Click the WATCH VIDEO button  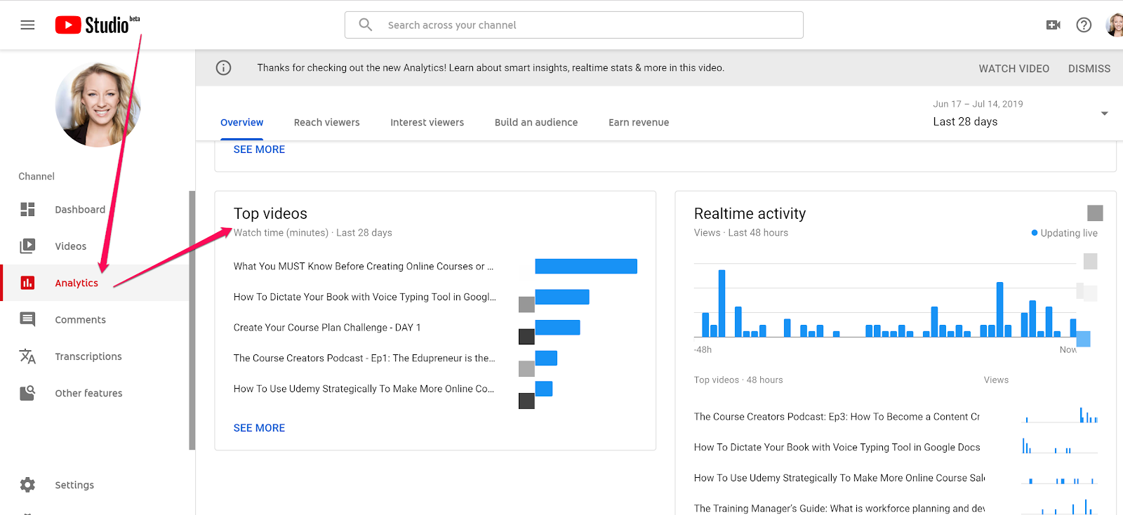click(1014, 68)
